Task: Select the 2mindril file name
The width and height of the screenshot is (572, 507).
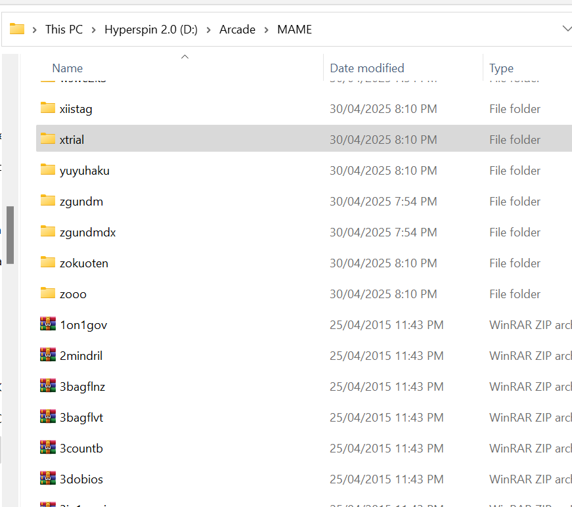Action: (x=81, y=356)
